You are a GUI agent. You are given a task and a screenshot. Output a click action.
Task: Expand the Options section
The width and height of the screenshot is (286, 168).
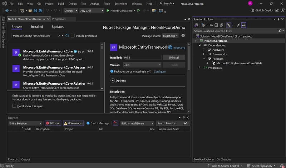[113, 80]
